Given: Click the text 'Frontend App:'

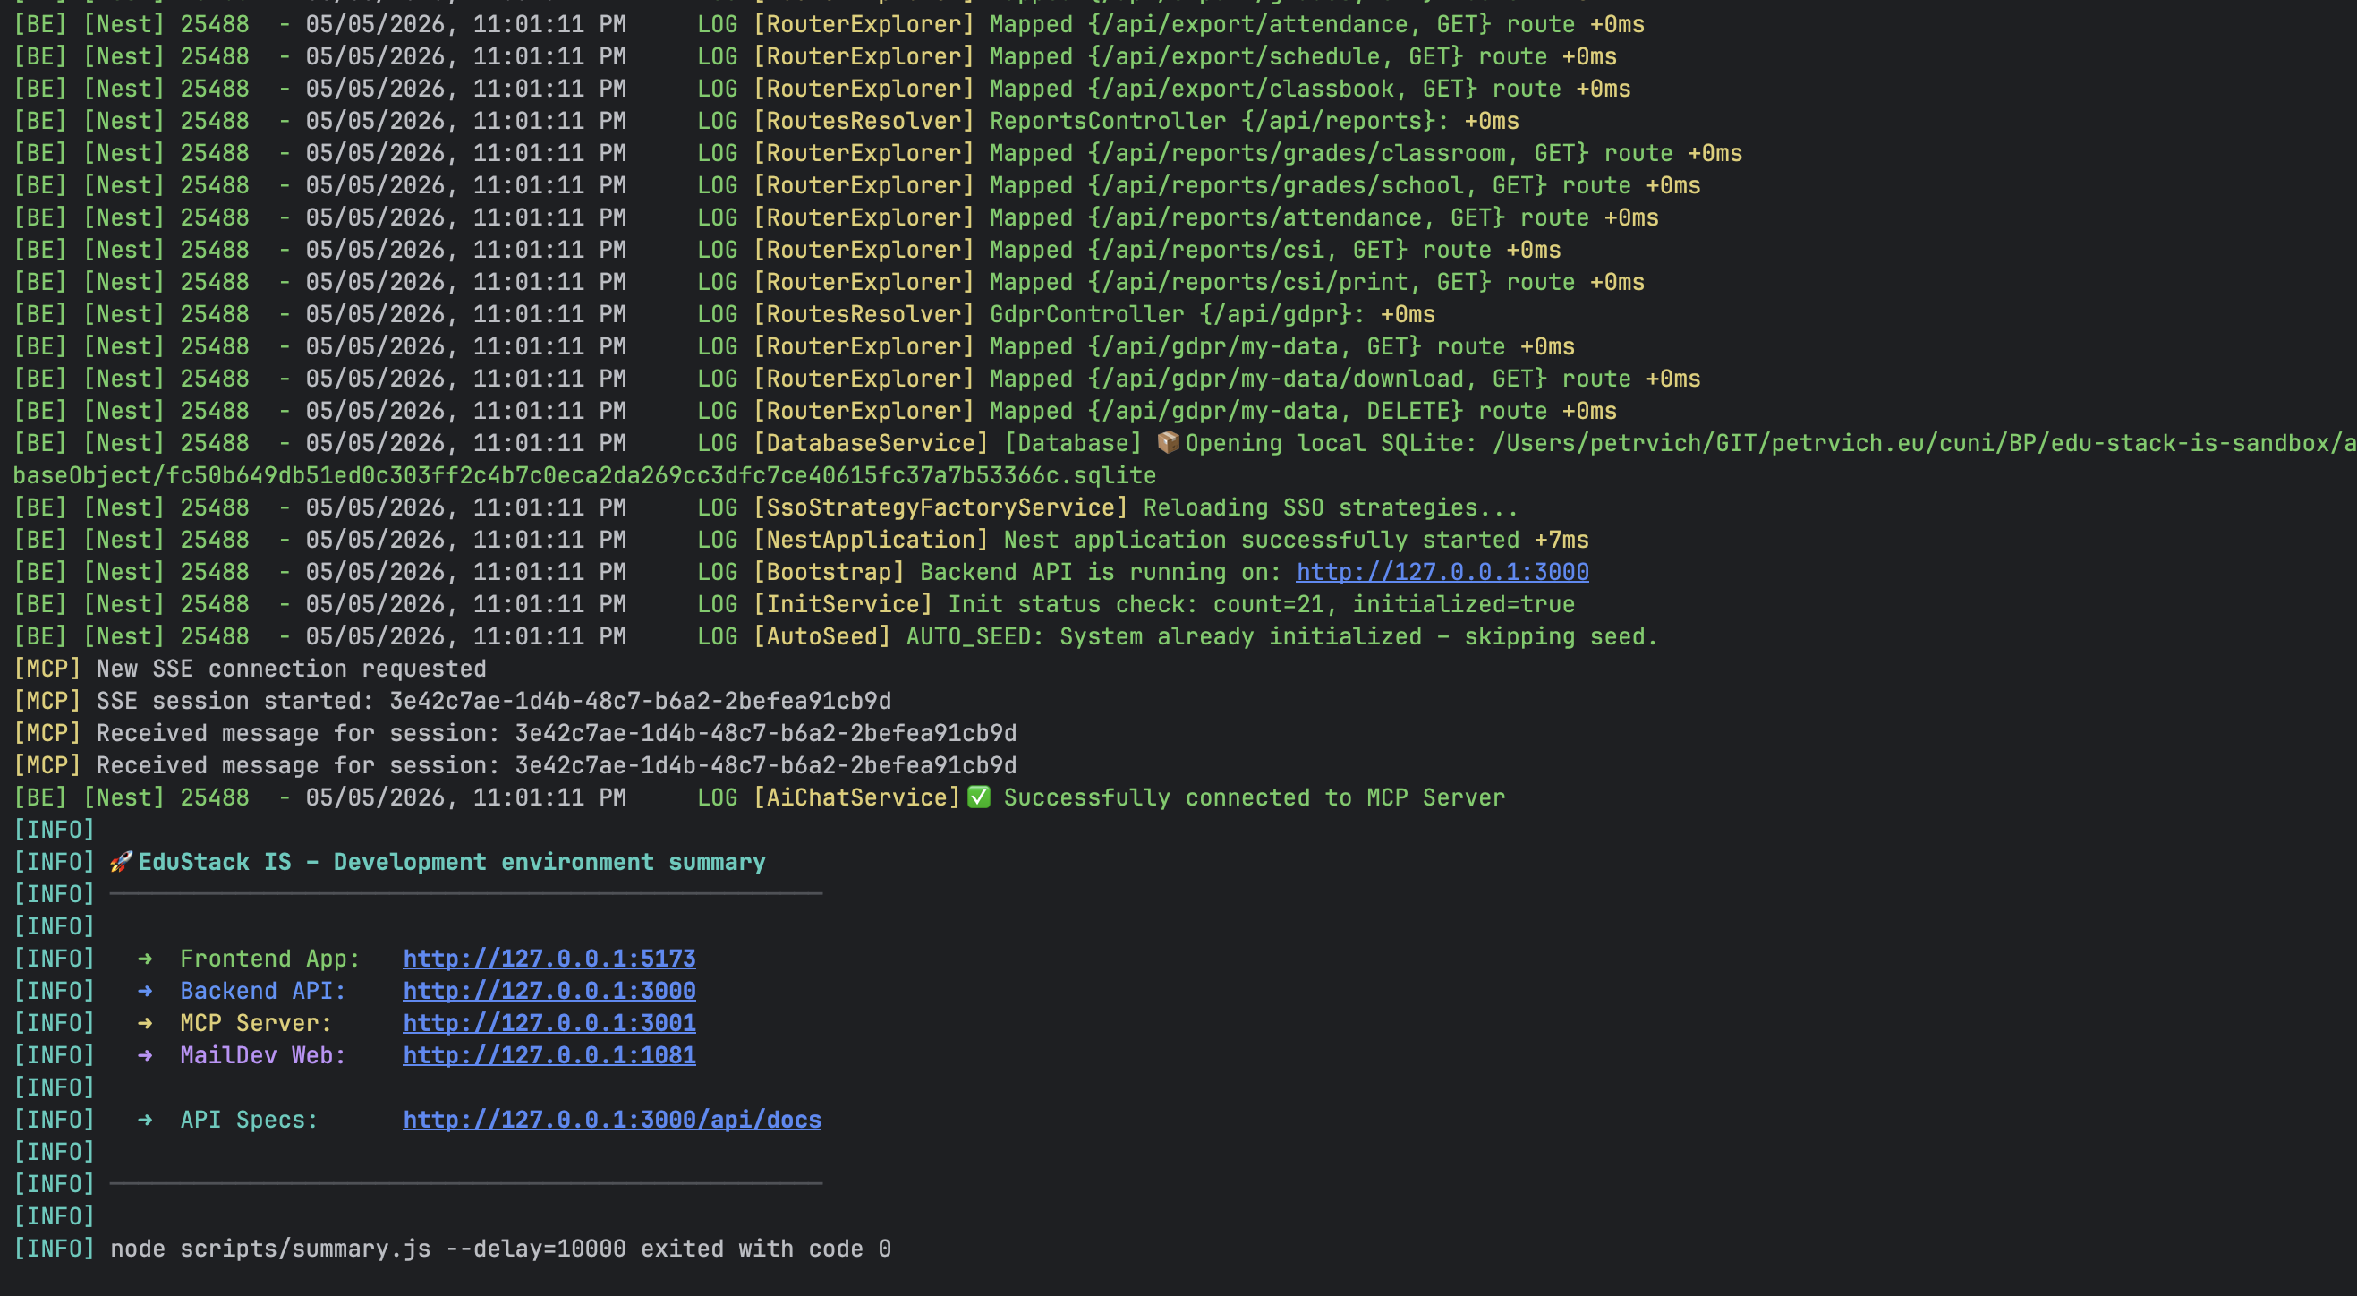Looking at the screenshot, I should tap(270, 959).
